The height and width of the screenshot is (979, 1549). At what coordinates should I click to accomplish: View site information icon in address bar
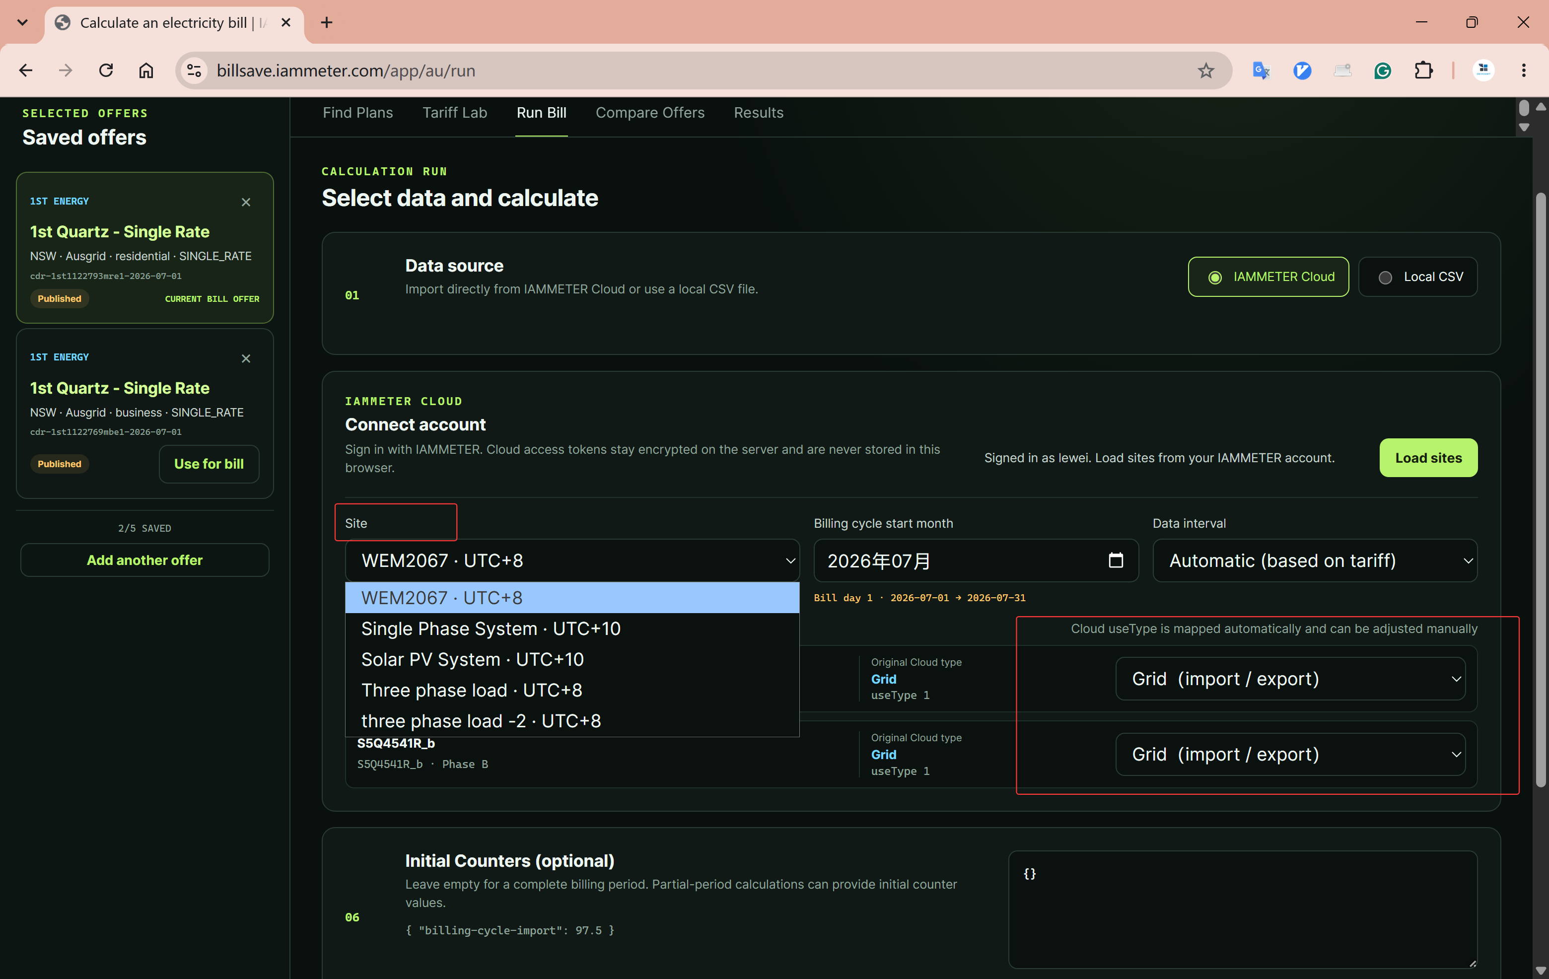coord(194,70)
